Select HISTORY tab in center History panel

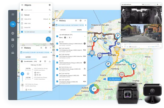[63, 30]
